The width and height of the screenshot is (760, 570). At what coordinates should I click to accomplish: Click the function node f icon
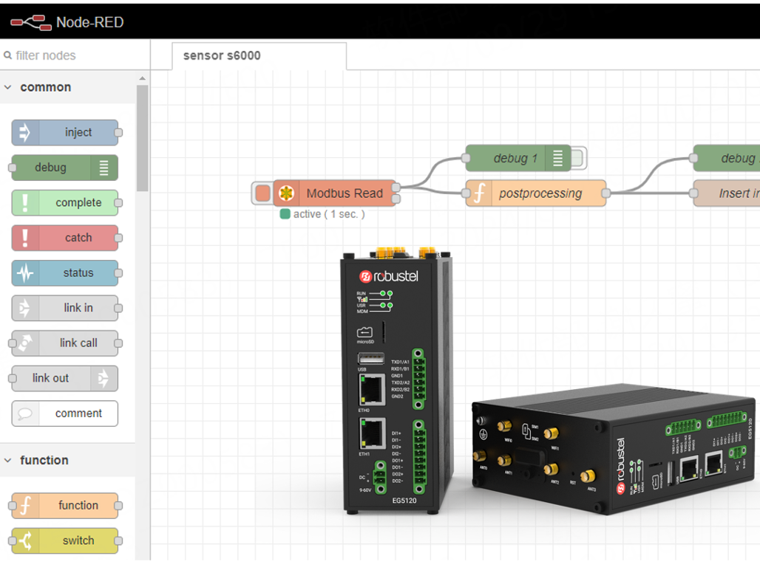click(x=25, y=506)
